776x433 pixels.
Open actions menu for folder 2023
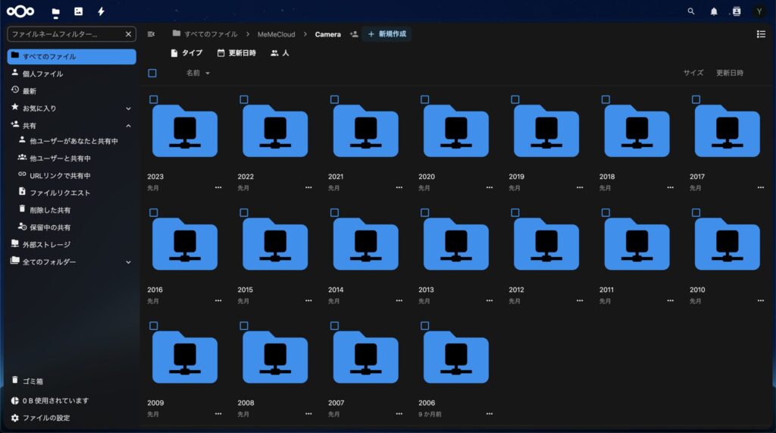tap(218, 188)
